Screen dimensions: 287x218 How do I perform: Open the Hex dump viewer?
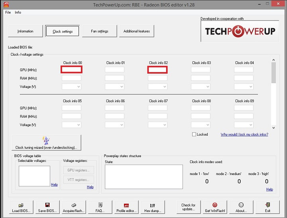[153, 207]
